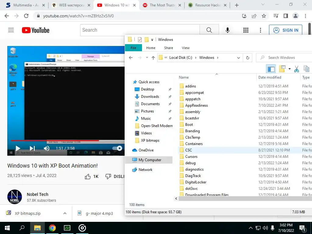
Task: Open XP bitmaps folder in navigation pane
Action: coord(150,140)
